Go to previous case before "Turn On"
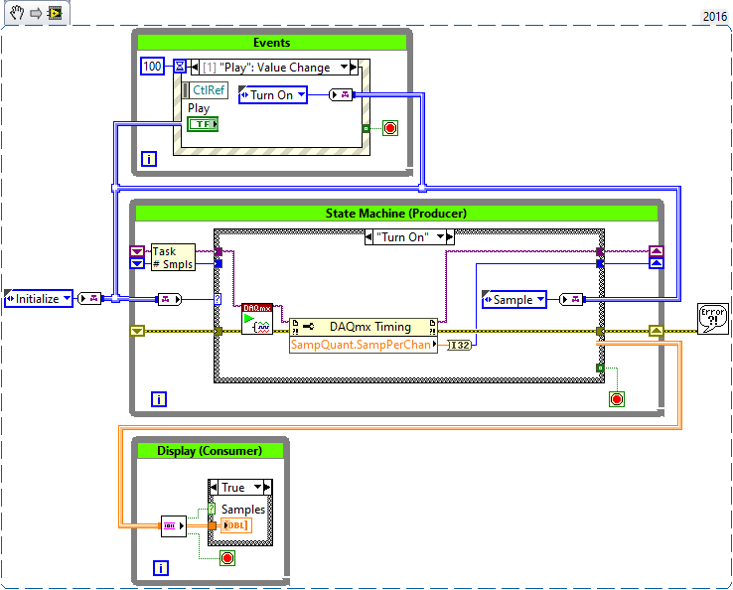The image size is (733, 590). pos(368,237)
